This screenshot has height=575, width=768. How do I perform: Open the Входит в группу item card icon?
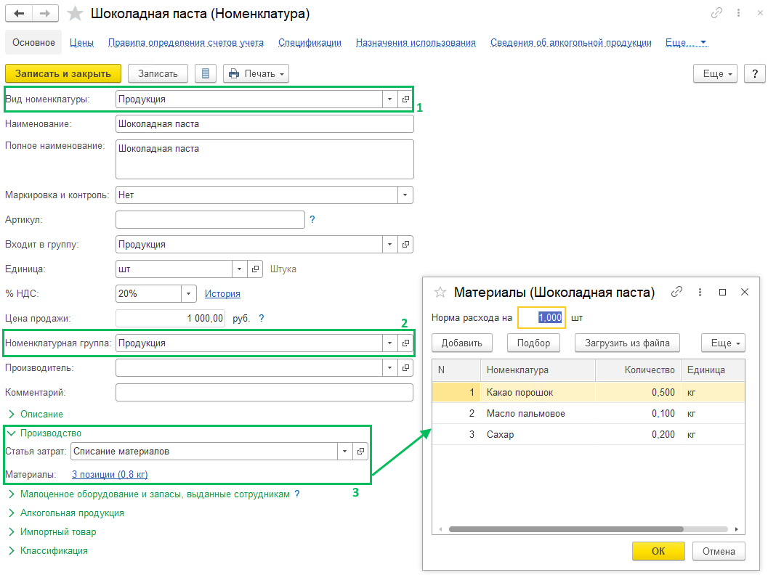coord(405,244)
